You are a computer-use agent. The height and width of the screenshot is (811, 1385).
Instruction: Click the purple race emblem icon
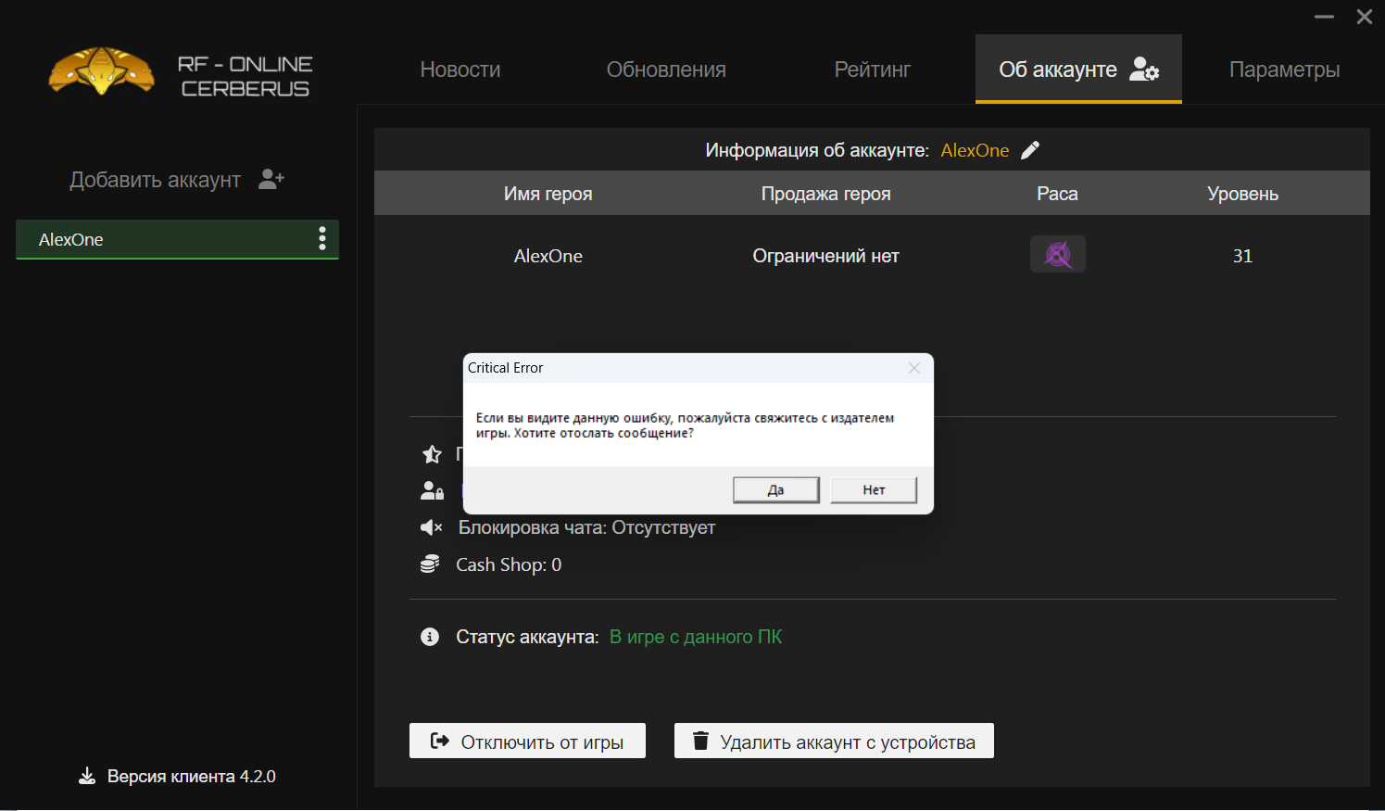click(1058, 254)
